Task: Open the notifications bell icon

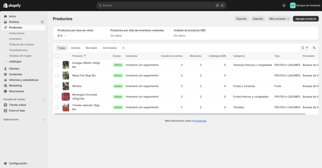Action: 284,5
